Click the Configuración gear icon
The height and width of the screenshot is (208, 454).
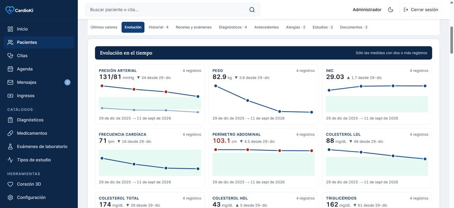coord(10,197)
